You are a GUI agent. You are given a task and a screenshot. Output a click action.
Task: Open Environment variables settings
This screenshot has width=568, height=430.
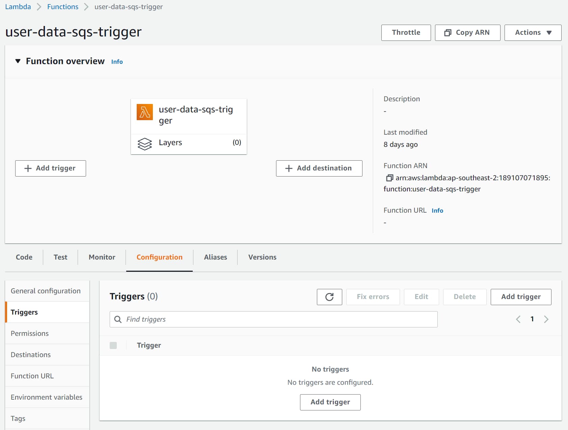(47, 397)
